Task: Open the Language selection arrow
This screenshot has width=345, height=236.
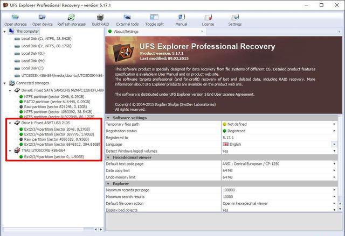Action: coord(334,144)
